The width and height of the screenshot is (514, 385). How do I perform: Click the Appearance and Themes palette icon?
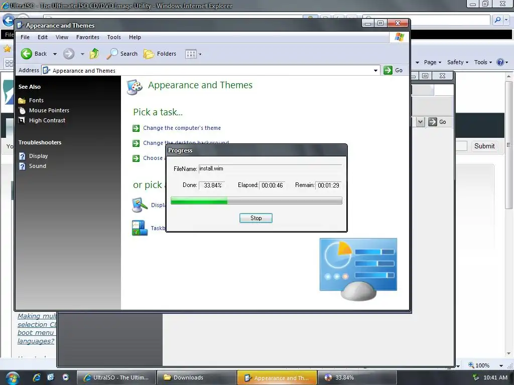coord(135,87)
